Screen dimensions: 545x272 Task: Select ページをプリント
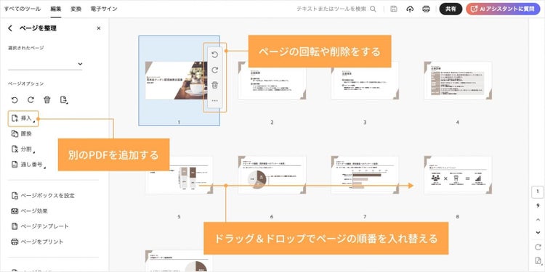click(37, 242)
